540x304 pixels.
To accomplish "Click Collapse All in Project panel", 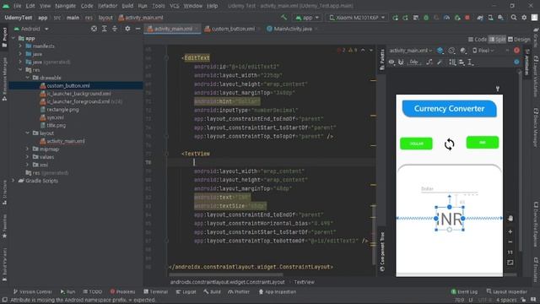I will 115,29.
